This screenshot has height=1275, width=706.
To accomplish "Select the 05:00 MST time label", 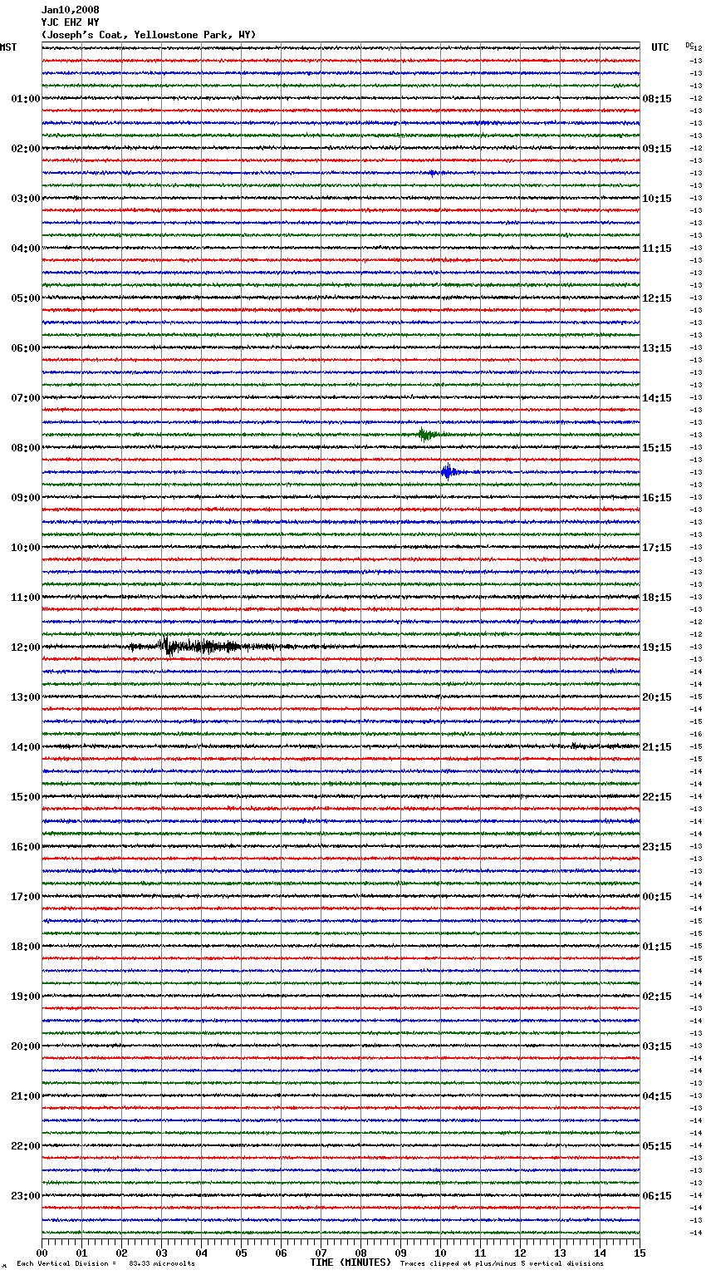I will pos(26,298).
